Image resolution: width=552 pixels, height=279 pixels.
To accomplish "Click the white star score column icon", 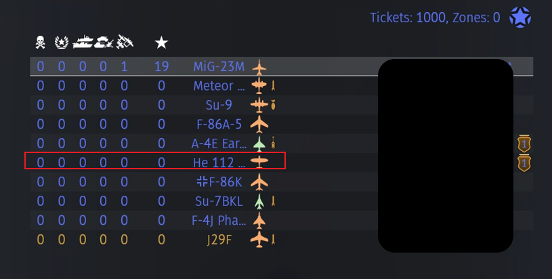I will 161,43.
